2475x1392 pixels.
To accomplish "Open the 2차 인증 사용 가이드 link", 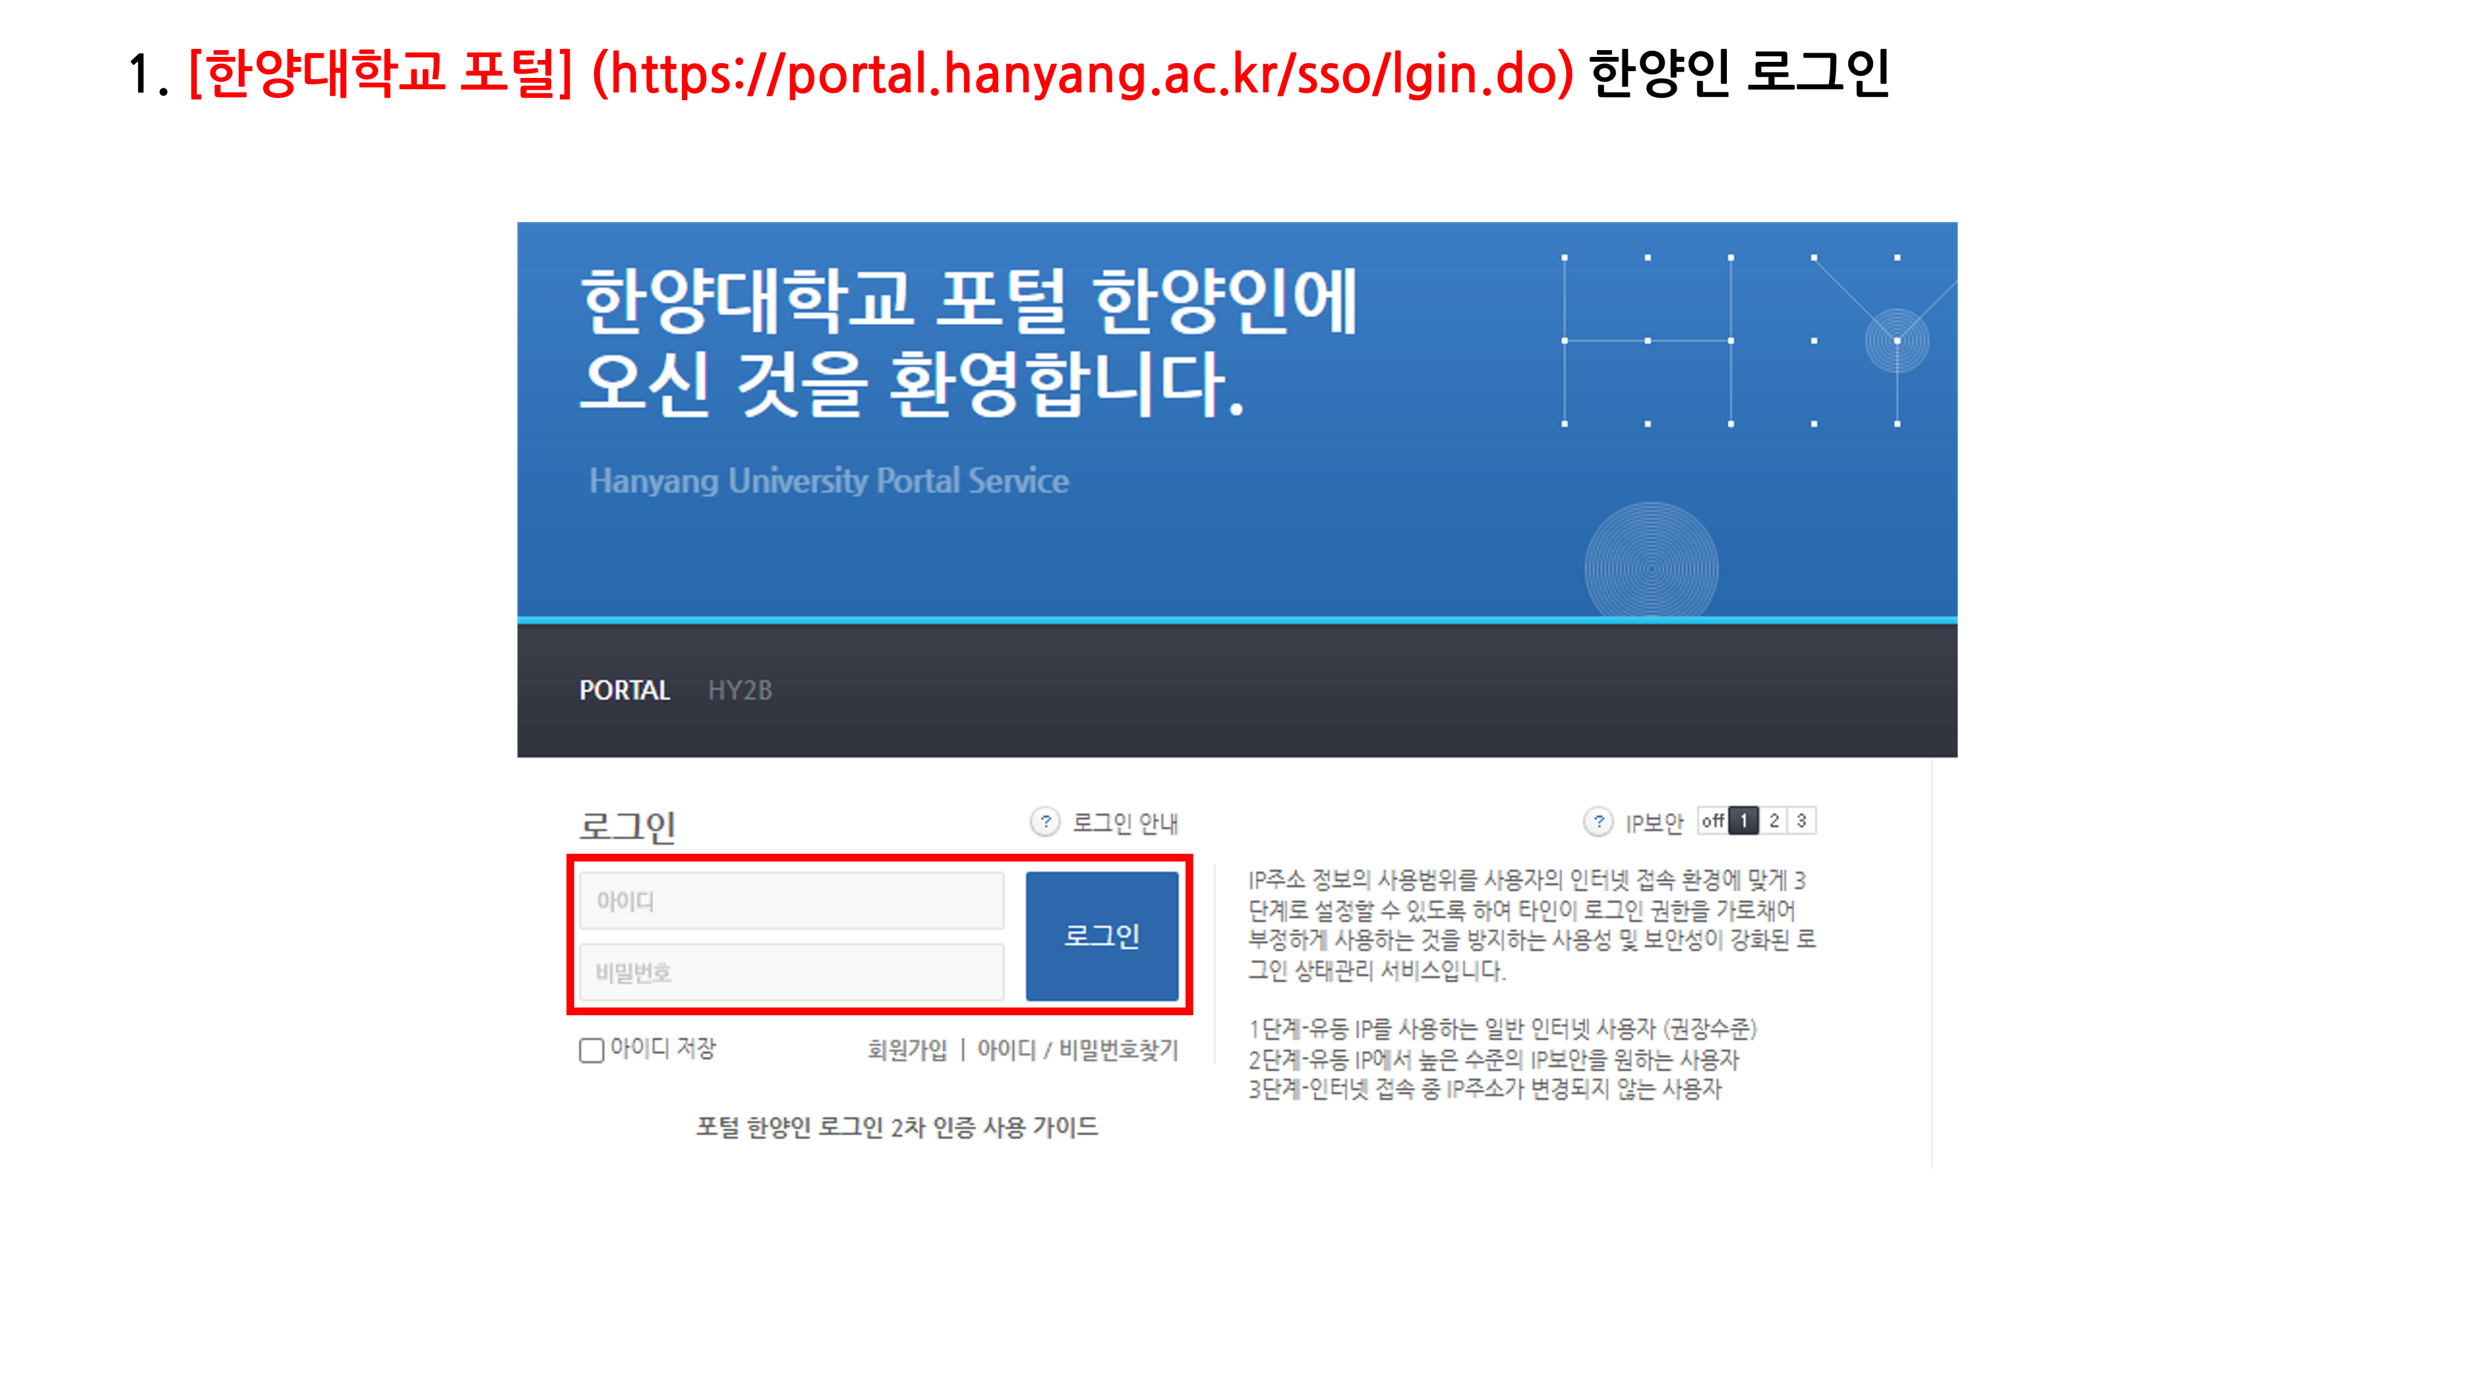I will (897, 1127).
